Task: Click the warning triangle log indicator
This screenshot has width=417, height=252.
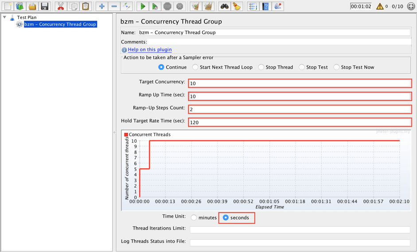Action: (x=380, y=6)
